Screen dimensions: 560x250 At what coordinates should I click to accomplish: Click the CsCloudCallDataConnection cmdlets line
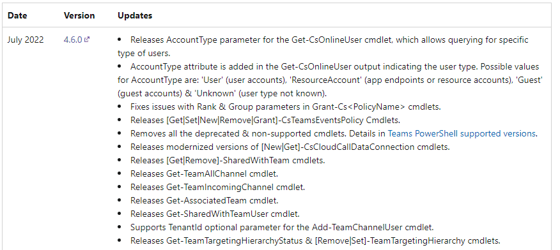pyautogui.click(x=290, y=147)
